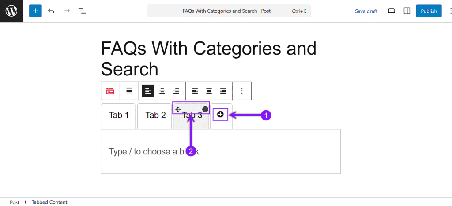
Task: Switch to Tab 1
Action: tap(119, 116)
